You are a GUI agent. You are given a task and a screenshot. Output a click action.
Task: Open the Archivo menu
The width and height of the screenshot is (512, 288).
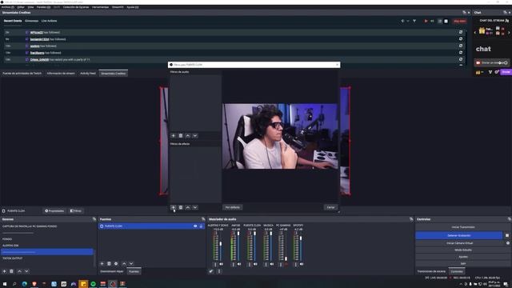click(x=8, y=7)
